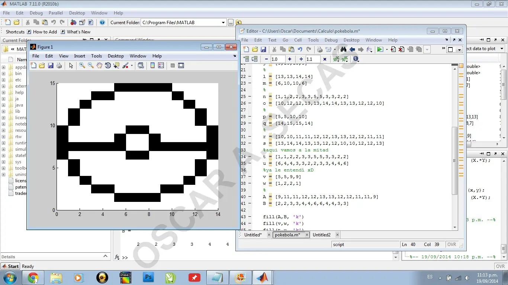Image resolution: width=508 pixels, height=285 pixels.
Task: Expand the sys folder in Current Folder
Action: pyautogui.click(x=4, y=162)
